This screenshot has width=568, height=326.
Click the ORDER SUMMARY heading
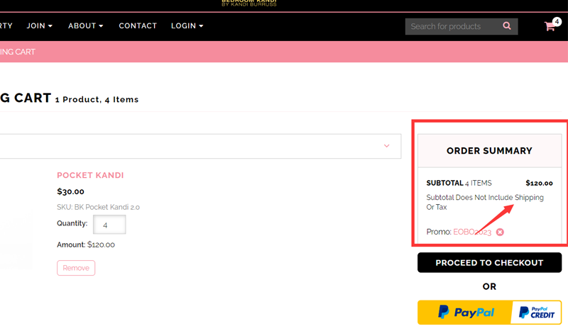(489, 151)
